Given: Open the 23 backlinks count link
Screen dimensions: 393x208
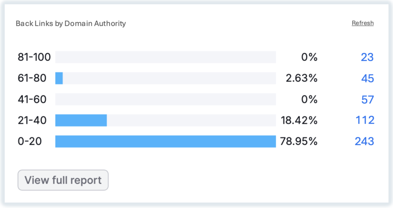Looking at the screenshot, I should tap(367, 57).
